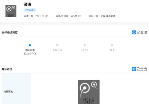Screen dimensions: 149x104
Task: Click the 商标详情 section heading
Action: click(7, 69)
